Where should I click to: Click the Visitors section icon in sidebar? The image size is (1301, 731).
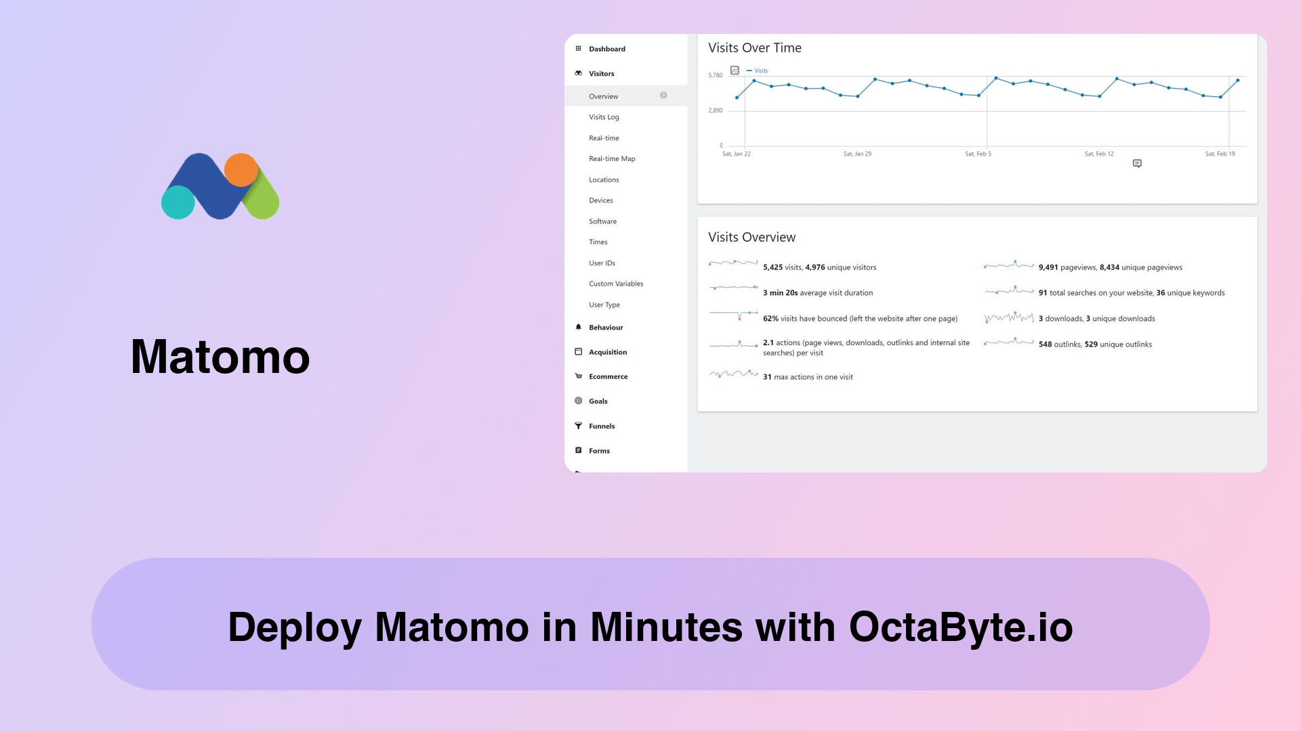pyautogui.click(x=579, y=73)
